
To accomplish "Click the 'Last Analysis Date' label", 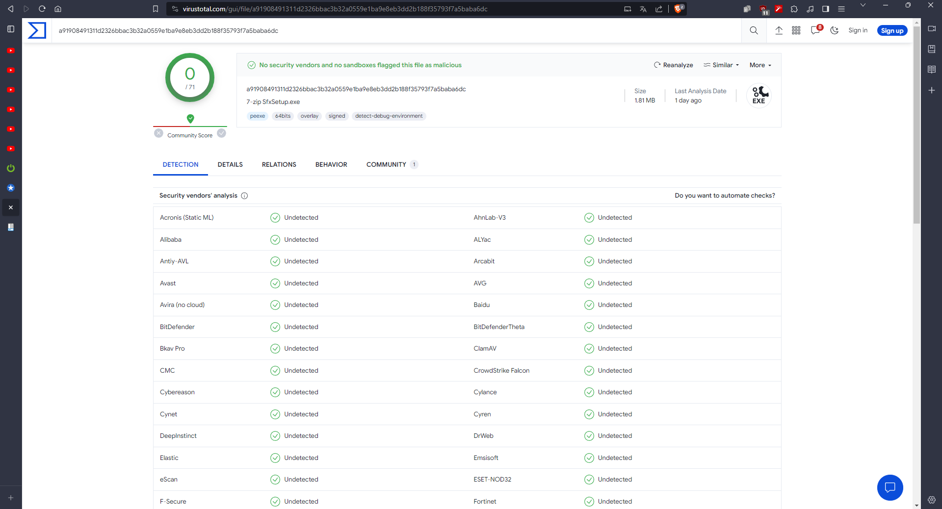I will pyautogui.click(x=701, y=91).
